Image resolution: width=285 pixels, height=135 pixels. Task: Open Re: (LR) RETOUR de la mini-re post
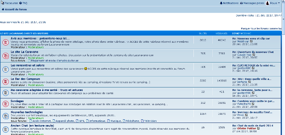[254, 65]
